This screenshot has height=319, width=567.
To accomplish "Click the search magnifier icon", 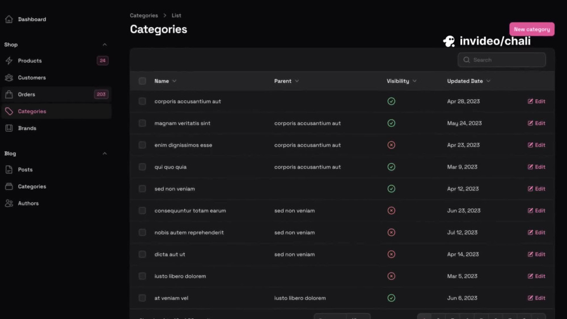I will click(x=467, y=60).
